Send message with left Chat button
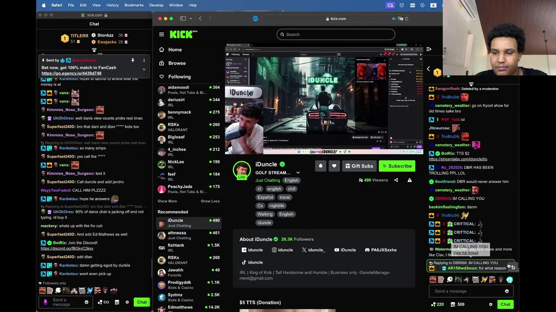The image size is (556, 312). [x=142, y=302]
